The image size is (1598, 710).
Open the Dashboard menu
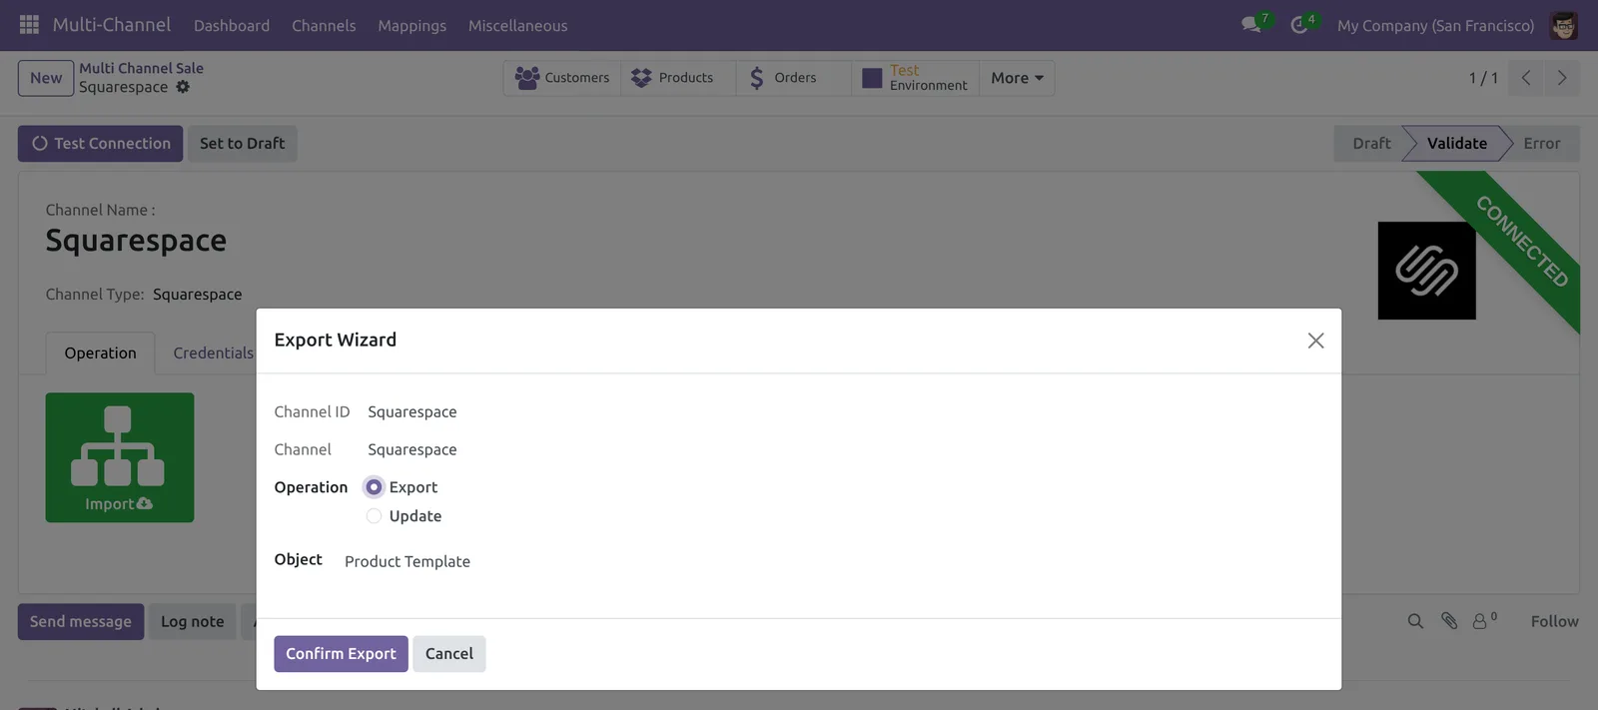[232, 26]
